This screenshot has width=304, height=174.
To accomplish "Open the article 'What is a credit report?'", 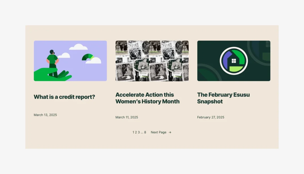I will (x=64, y=97).
